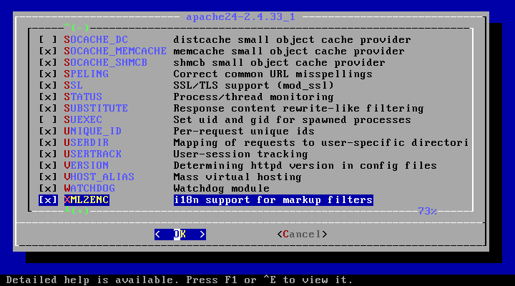
Task: Enable the SUEXEC checkbox
Action: [x=48, y=120]
